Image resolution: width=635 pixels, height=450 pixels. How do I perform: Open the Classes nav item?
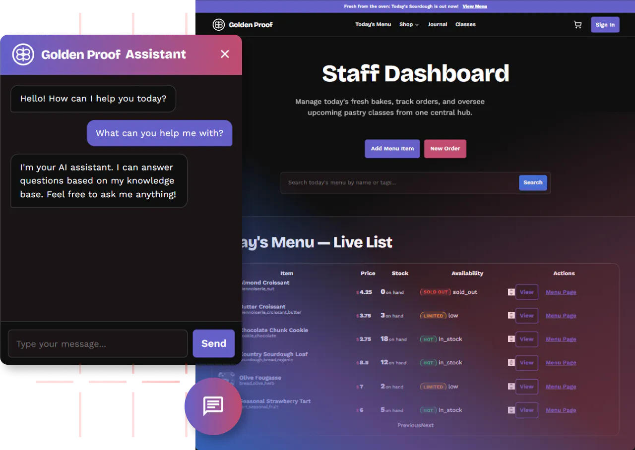point(465,24)
